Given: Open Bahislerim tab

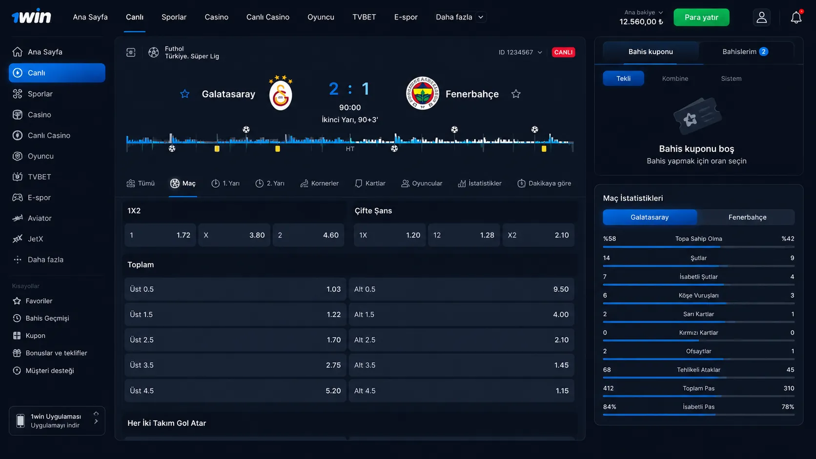Looking at the screenshot, I should (745, 52).
